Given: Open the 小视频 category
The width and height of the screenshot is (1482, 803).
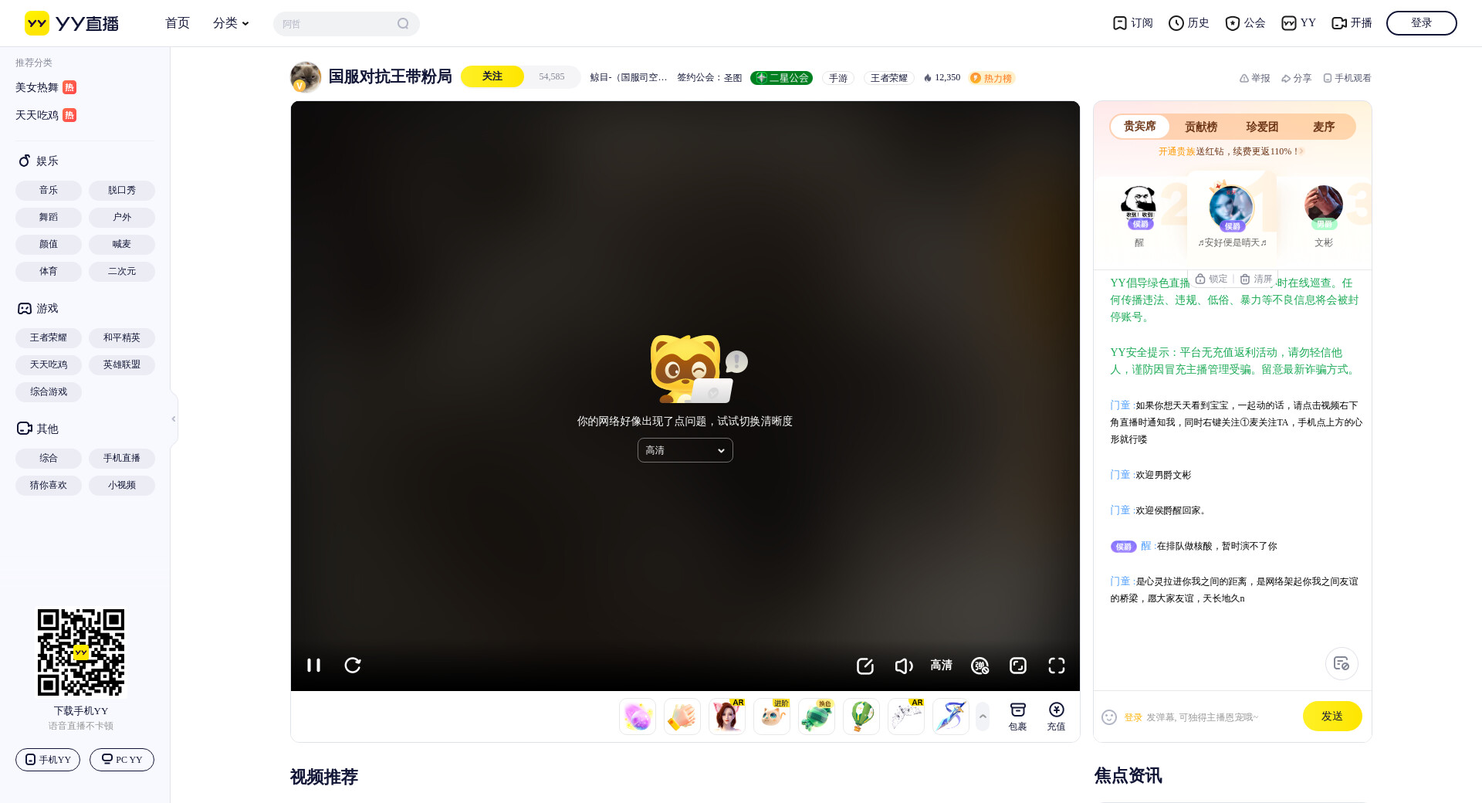Looking at the screenshot, I should point(122,485).
